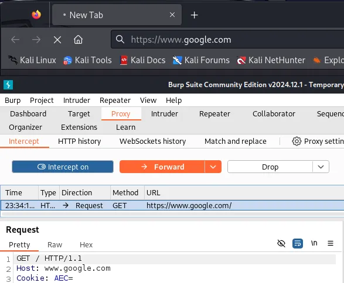This screenshot has width=344, height=283.
Task: Click the 'GET / HTTP/1.1' request line
Action: pyautogui.click(x=49, y=258)
